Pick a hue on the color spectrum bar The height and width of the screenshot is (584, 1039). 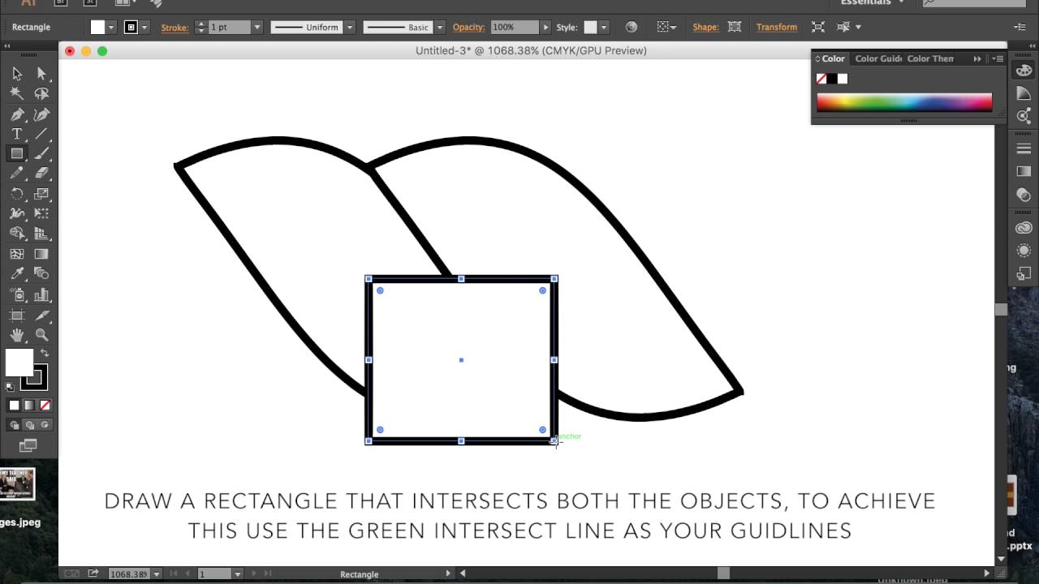(x=901, y=101)
